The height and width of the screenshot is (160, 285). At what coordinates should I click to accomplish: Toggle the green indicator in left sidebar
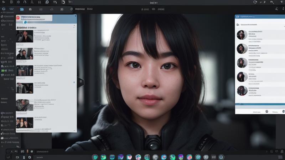pos(3,70)
